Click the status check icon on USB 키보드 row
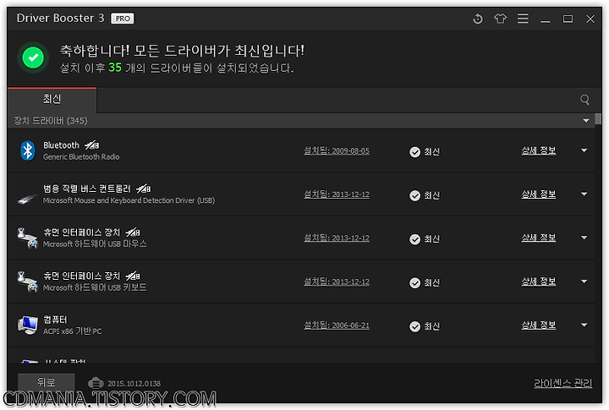 (414, 282)
